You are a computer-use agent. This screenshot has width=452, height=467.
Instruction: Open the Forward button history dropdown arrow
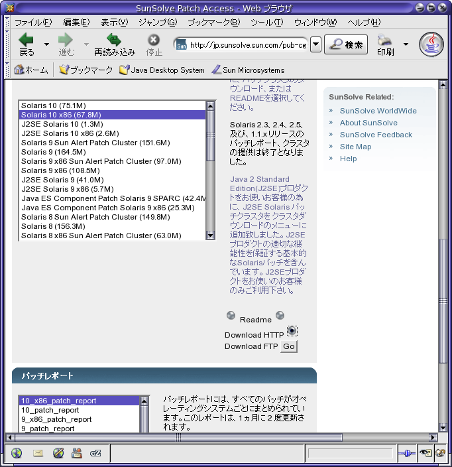tap(86, 44)
